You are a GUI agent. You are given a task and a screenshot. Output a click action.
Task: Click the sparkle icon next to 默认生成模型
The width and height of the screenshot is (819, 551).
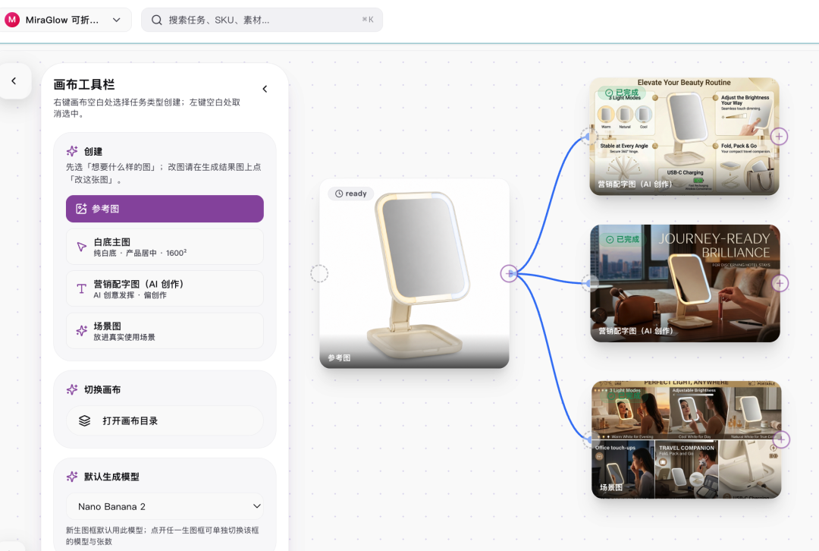pos(72,477)
